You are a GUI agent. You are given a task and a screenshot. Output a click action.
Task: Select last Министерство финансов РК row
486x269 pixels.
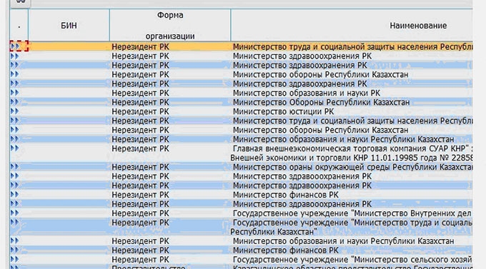click(x=285, y=250)
